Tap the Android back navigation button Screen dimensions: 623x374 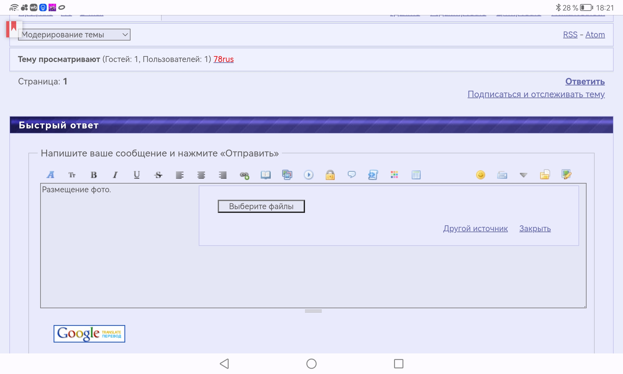pyautogui.click(x=224, y=363)
